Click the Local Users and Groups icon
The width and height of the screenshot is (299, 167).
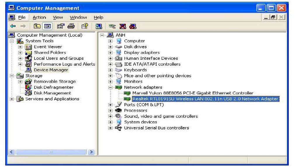[28, 58]
